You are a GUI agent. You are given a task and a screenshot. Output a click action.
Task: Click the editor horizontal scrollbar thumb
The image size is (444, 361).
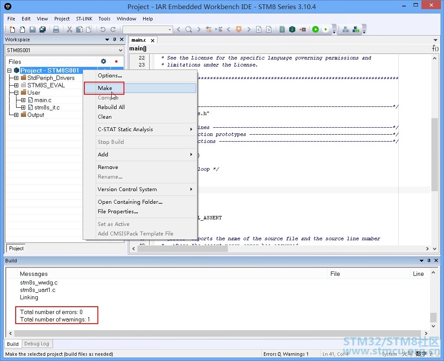click(183, 248)
